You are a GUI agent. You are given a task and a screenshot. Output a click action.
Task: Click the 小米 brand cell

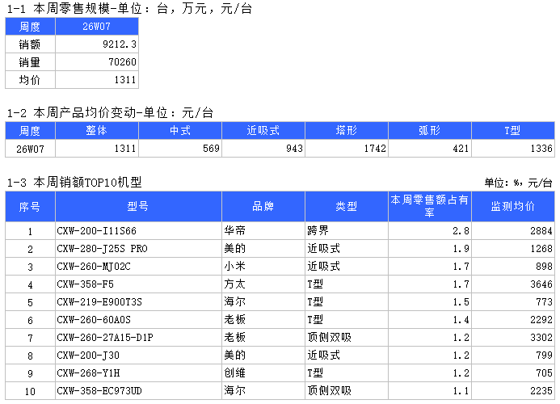click(x=263, y=267)
